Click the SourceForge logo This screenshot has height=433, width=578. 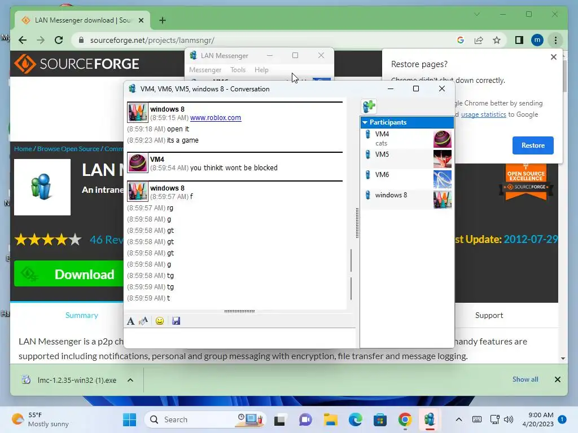(77, 64)
